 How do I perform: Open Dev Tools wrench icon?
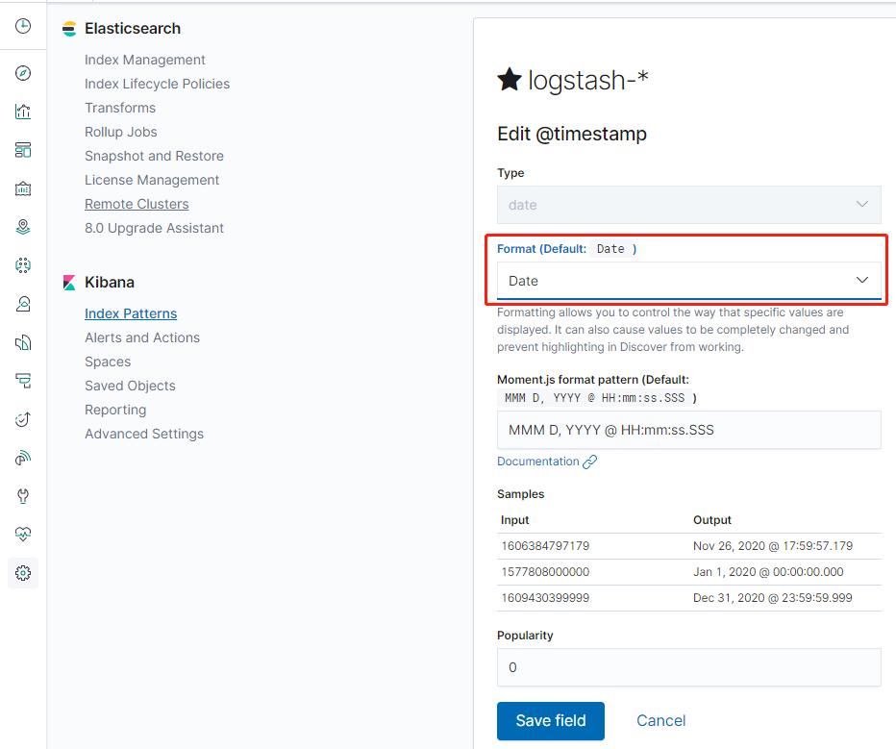(23, 496)
